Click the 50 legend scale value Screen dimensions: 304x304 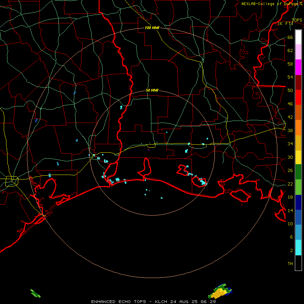[x=290, y=90]
